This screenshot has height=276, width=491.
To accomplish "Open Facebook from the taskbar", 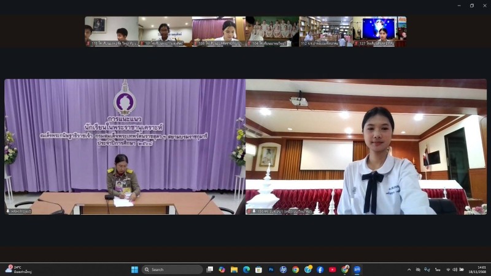I will click(320, 269).
